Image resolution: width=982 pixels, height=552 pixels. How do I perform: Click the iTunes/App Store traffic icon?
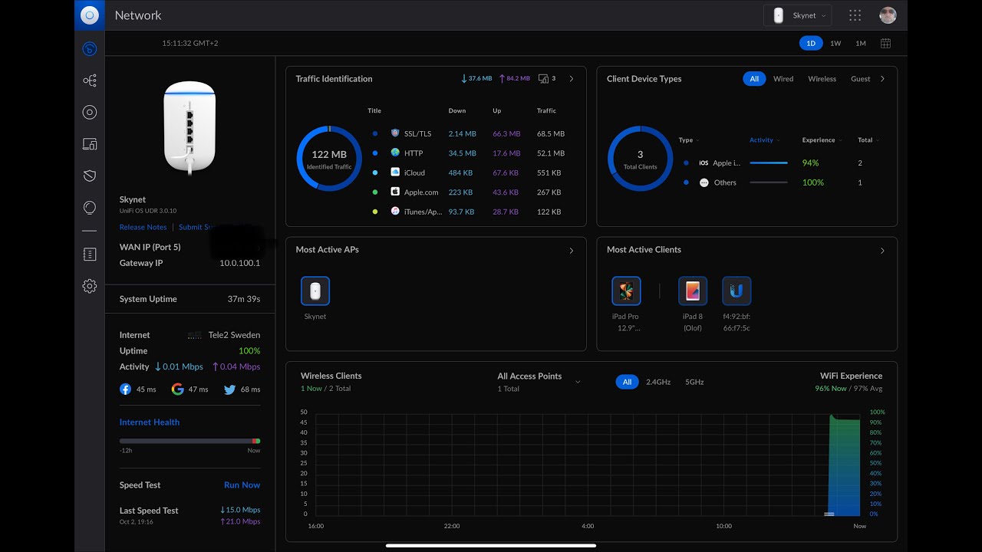point(395,212)
